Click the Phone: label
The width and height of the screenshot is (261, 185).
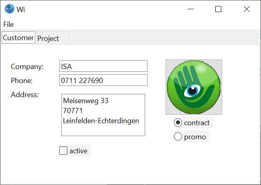pos(22,81)
